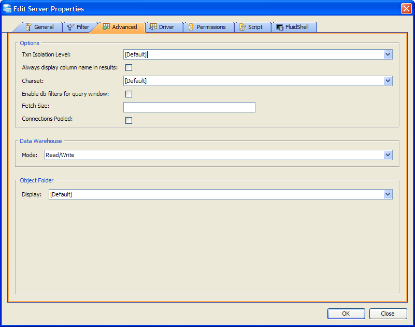This screenshot has height=327, width=415.
Task: Click the General tab icon
Action: [28, 27]
